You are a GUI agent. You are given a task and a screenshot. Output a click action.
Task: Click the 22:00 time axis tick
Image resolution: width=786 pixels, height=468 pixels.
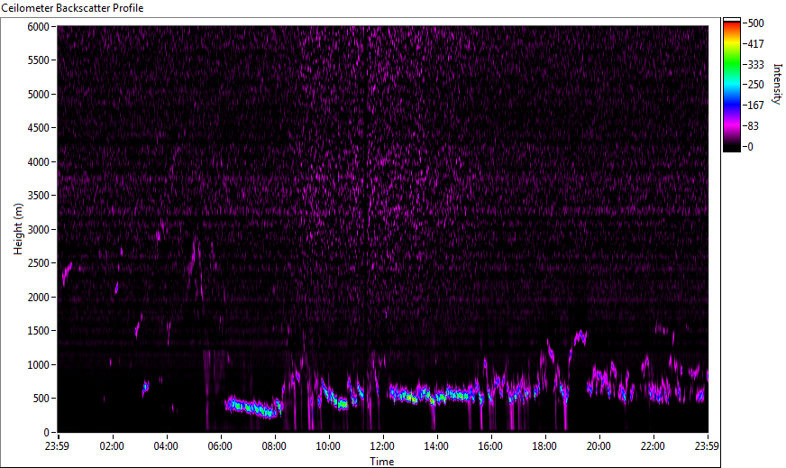pyautogui.click(x=653, y=446)
